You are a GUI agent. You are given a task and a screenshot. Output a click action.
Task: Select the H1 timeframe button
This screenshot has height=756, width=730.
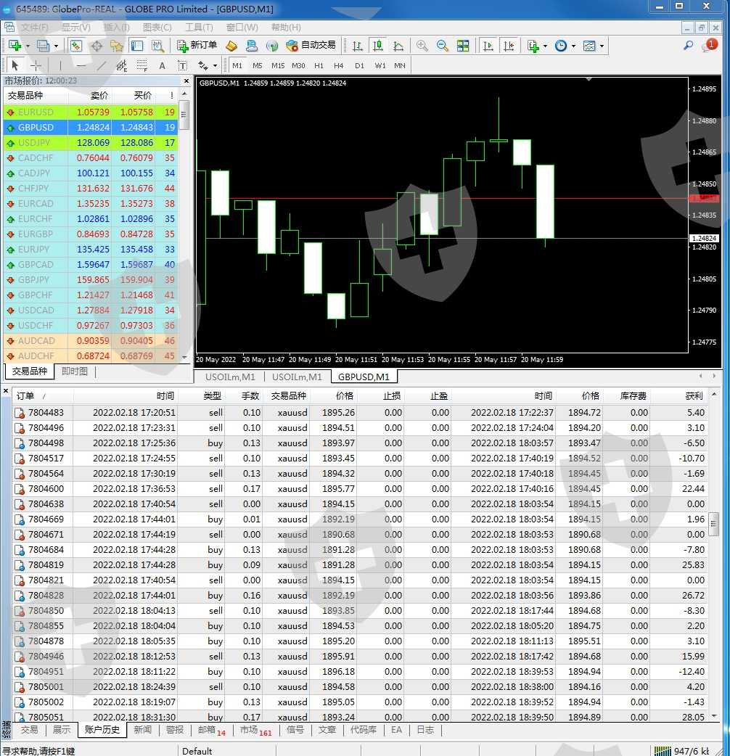319,65
